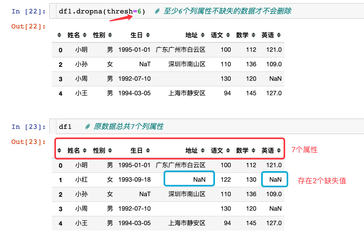Toggle sort order on 生日 in Out[23]
The width and height of the screenshot is (364, 235).
pyautogui.click(x=148, y=150)
